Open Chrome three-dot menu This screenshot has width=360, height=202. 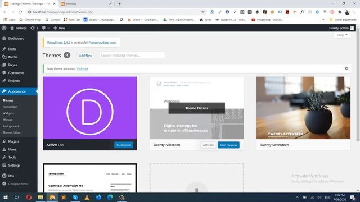coord(355,12)
